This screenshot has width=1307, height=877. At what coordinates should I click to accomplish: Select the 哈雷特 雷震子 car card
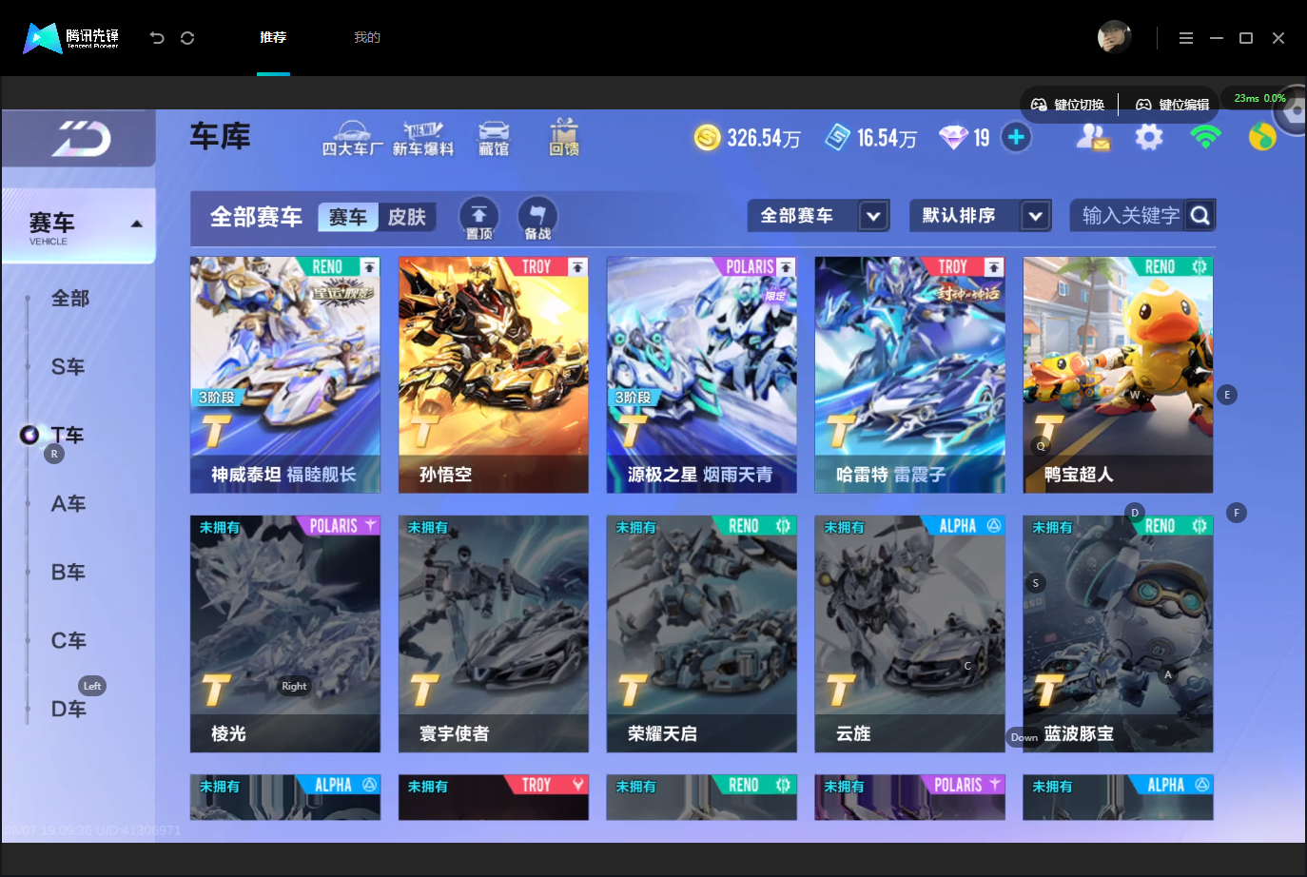click(910, 375)
